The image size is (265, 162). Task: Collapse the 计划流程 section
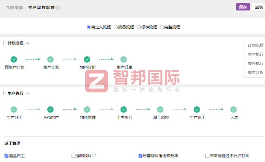click(x=28, y=43)
